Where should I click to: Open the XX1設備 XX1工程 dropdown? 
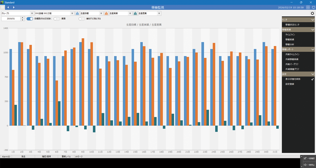click(x=72, y=13)
